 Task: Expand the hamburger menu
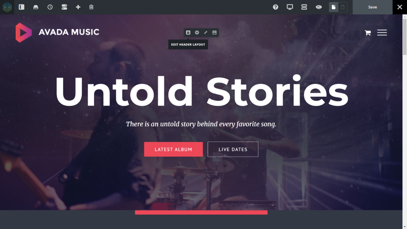[382, 33]
